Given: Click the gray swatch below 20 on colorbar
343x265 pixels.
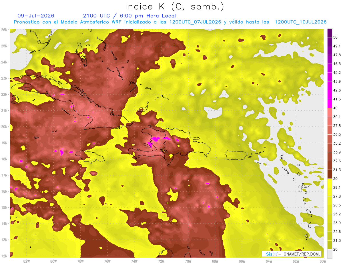Looking at the screenshot, I should point(330,253).
